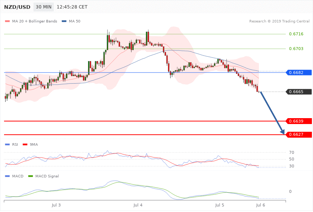Click the red 0.6639 support price tag
The image size is (313, 212).
coord(299,121)
